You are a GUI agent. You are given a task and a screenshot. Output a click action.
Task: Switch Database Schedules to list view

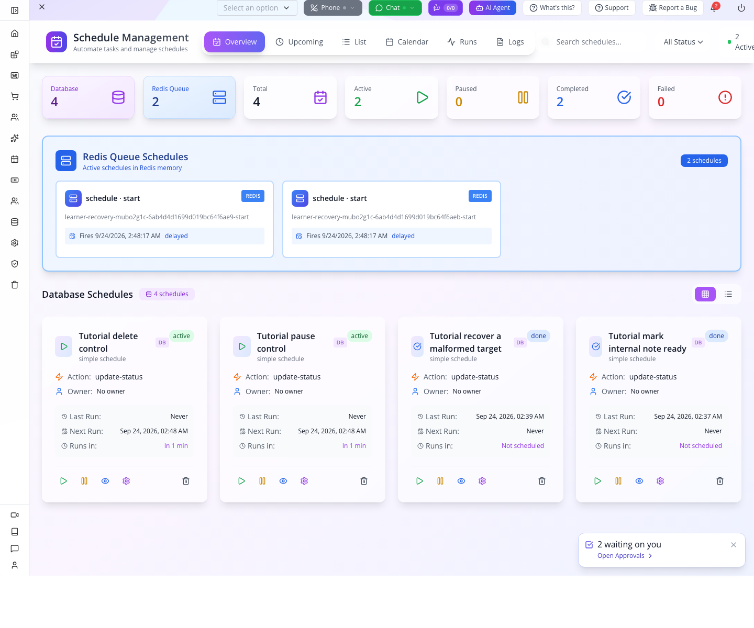728,294
